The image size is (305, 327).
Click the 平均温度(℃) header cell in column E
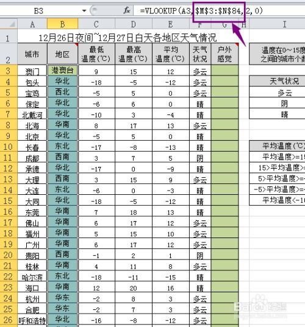pos(171,54)
